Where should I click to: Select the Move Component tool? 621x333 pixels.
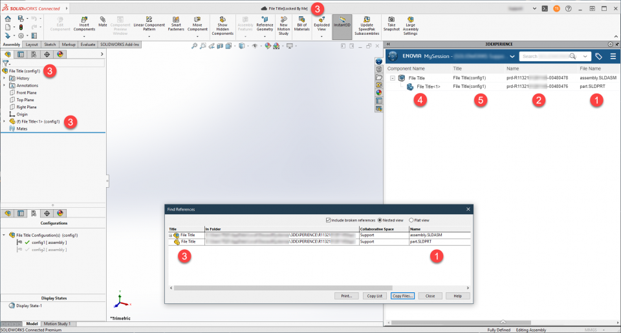[x=197, y=24]
